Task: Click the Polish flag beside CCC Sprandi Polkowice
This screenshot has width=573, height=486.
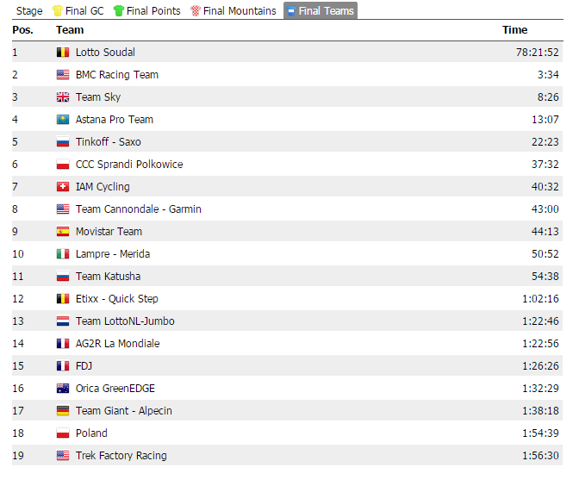Action: pyautogui.click(x=63, y=164)
